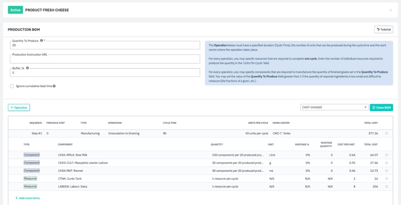Screen dimensions: 401x205
Task: Click Add more items link
Action: [x=27, y=198]
